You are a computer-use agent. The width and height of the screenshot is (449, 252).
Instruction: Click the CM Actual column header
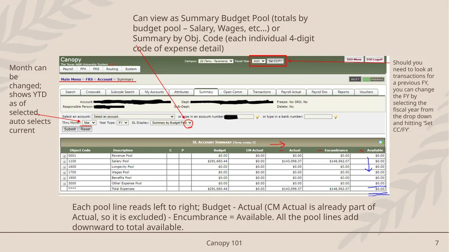click(x=255, y=150)
